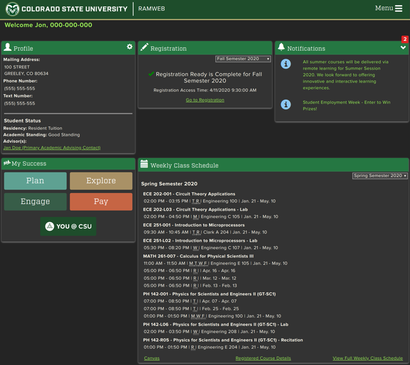Open the hamburger Menu icon

click(x=398, y=8)
